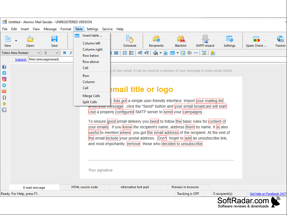Click the Telegram sidebar icon
287x215 pixels.
pyautogui.click(x=4, y=85)
